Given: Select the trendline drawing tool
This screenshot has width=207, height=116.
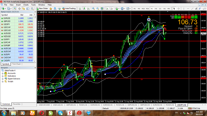Looking at the screenshot, I should tap(192, 8).
